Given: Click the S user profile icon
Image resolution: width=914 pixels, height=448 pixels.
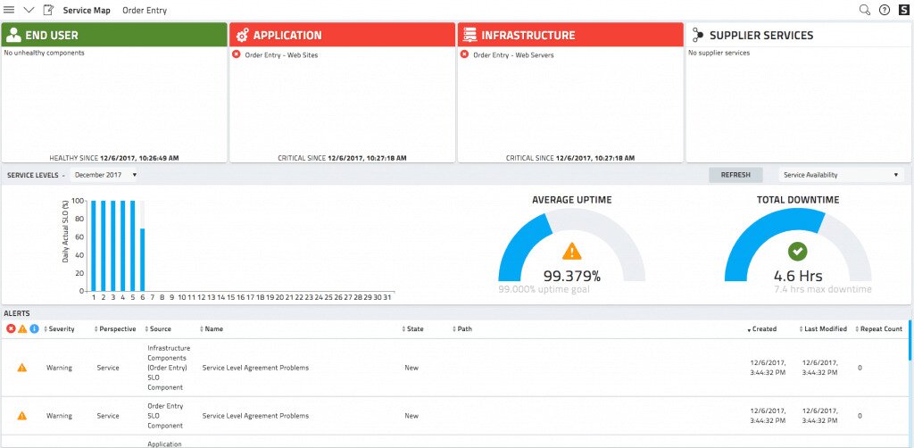Looking at the screenshot, I should click(x=903, y=10).
